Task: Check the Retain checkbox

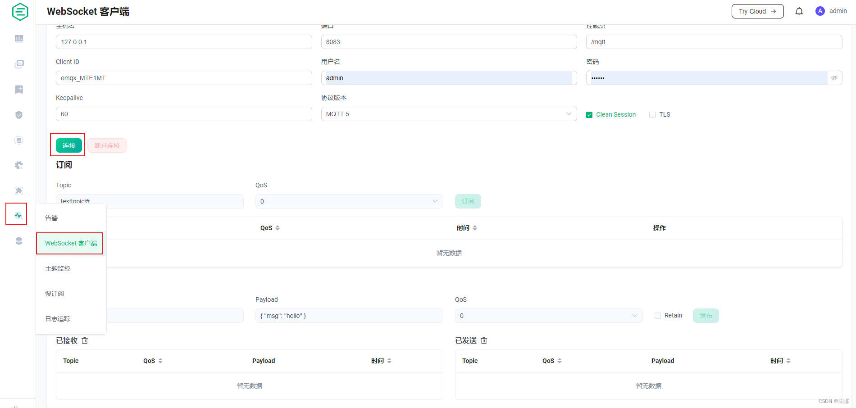Action: pyautogui.click(x=658, y=316)
